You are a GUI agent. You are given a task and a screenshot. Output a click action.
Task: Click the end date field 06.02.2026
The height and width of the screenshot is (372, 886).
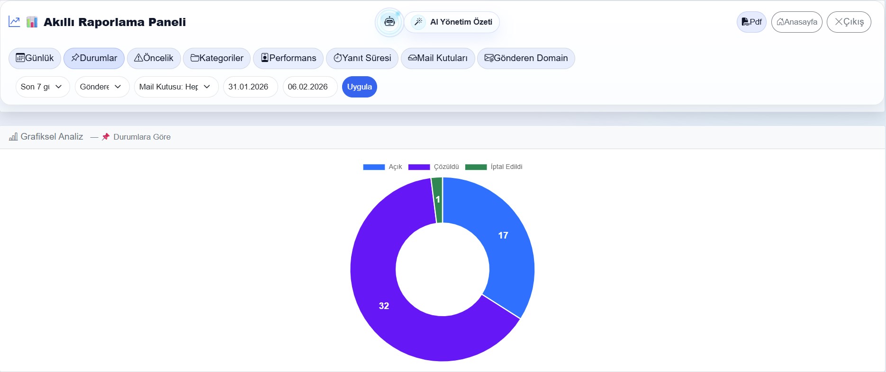pyautogui.click(x=310, y=87)
